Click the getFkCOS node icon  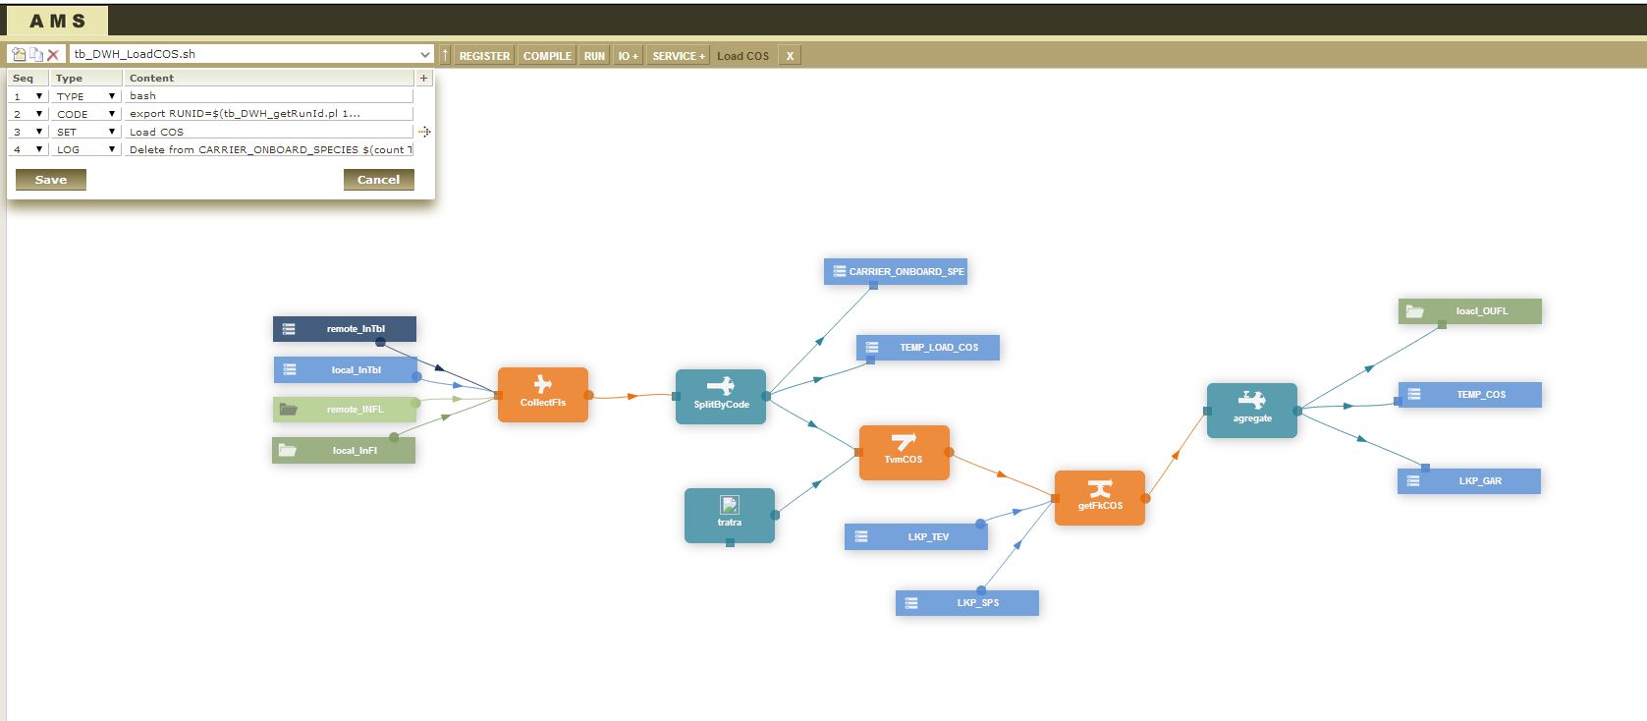[x=1099, y=488]
